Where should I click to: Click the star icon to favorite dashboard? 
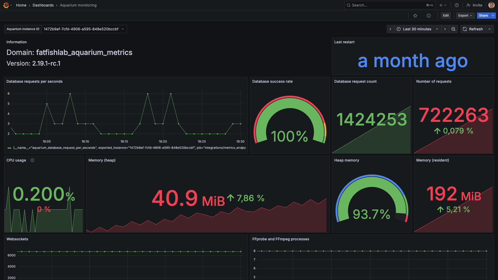click(415, 16)
